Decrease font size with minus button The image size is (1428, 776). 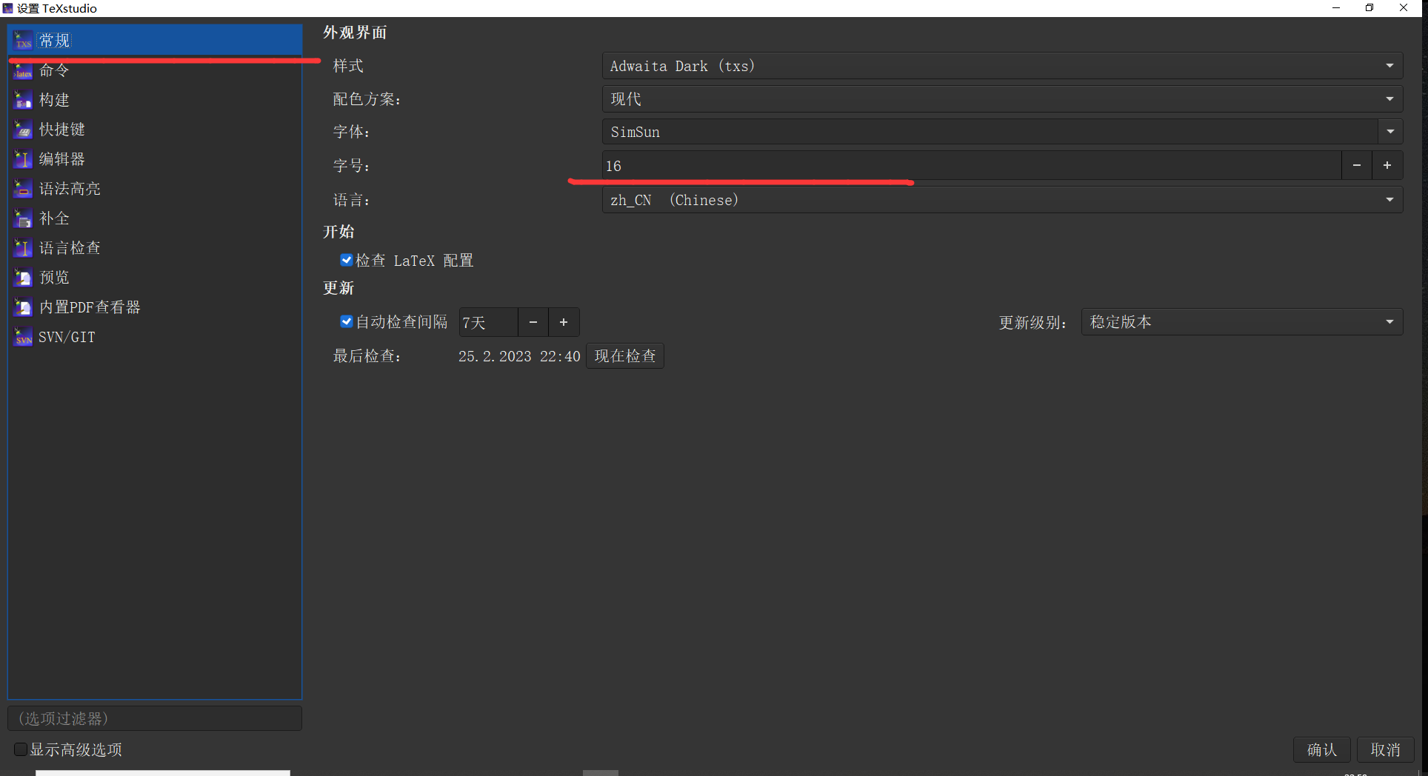tap(1357, 165)
